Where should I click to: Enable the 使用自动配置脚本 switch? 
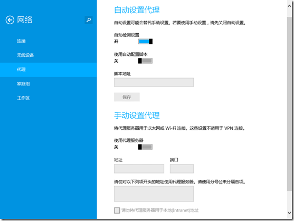click(145, 61)
